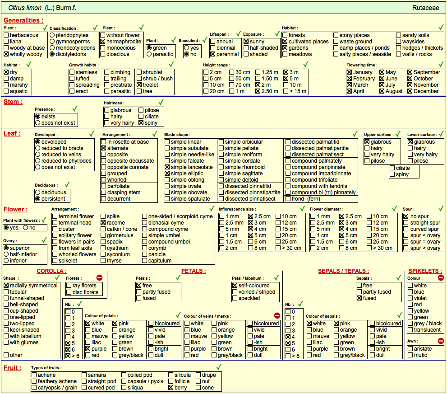Click the green checkmark beside Lower surface
This screenshot has height=394, width=447.
pyautogui.click(x=441, y=134)
